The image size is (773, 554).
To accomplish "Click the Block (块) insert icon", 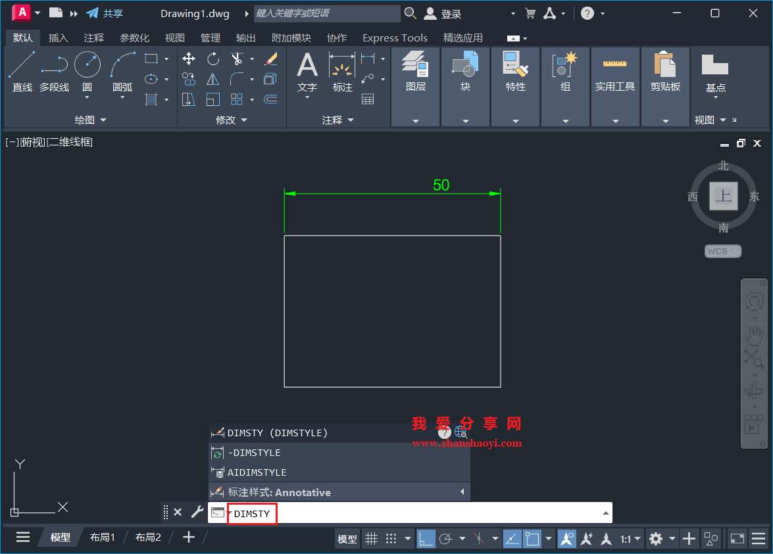I will point(465,66).
